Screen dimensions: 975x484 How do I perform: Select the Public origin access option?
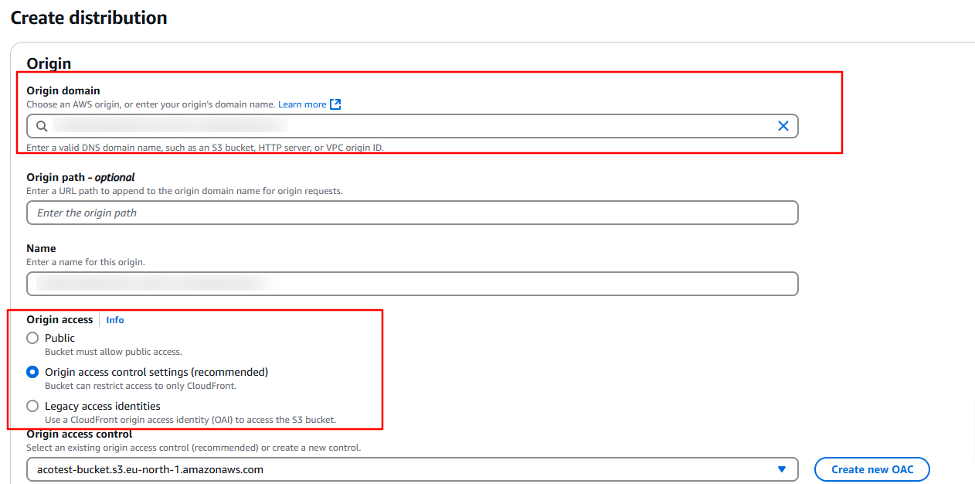click(x=32, y=338)
